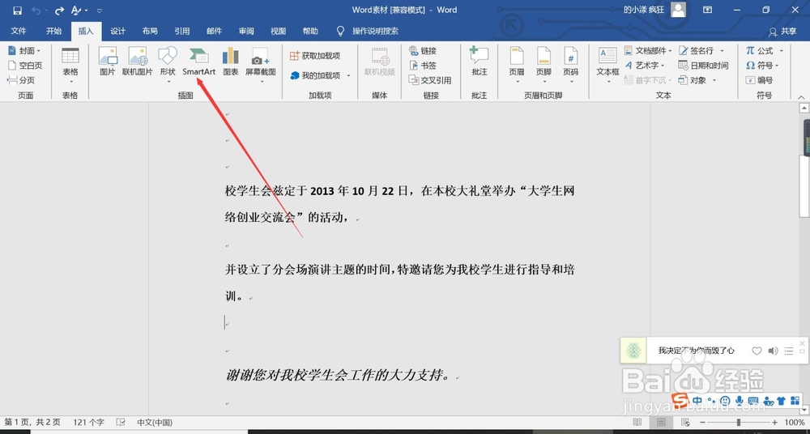Screen dimensions: 810x434
Task: Open the 设计 Design tab
Action: point(117,31)
